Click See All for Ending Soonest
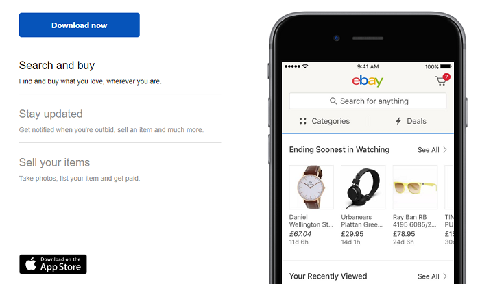Image resolution: width=480 pixels, height=284 pixels. coord(432,150)
